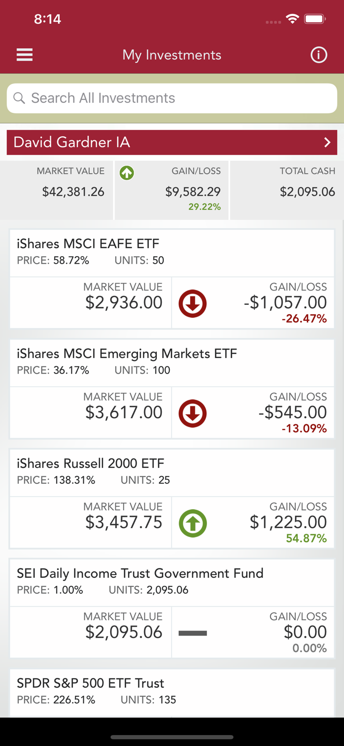Focus the Search All Investments field
The height and width of the screenshot is (746, 344).
[x=179, y=98]
